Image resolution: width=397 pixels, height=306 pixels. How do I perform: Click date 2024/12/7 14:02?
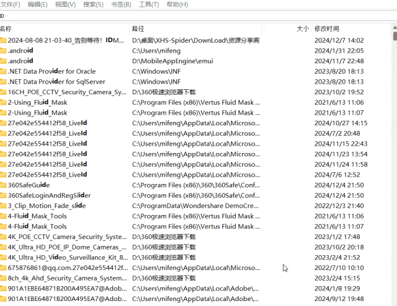(339, 40)
